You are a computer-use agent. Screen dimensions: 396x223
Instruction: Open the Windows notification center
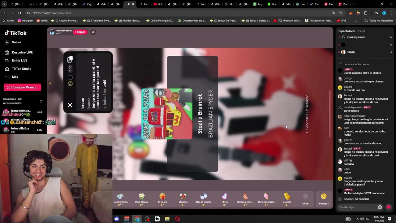tap(390, 219)
